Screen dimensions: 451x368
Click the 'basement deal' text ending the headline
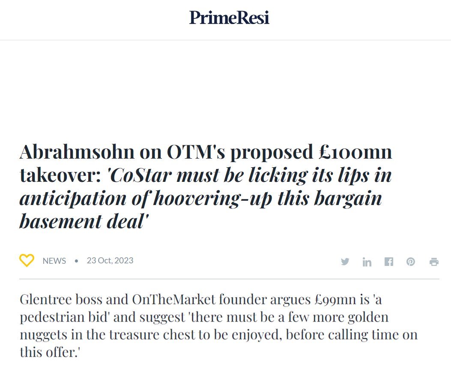[84, 221]
